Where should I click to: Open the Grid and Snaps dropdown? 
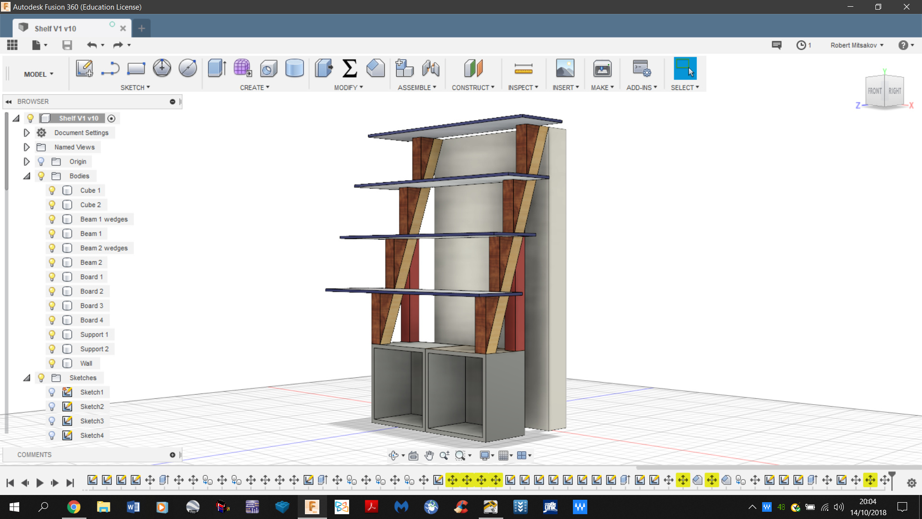[x=506, y=456]
